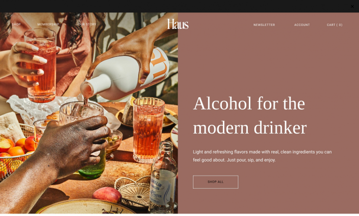The height and width of the screenshot is (216, 359).
Task: Click the Shop All button
Action: 215,182
